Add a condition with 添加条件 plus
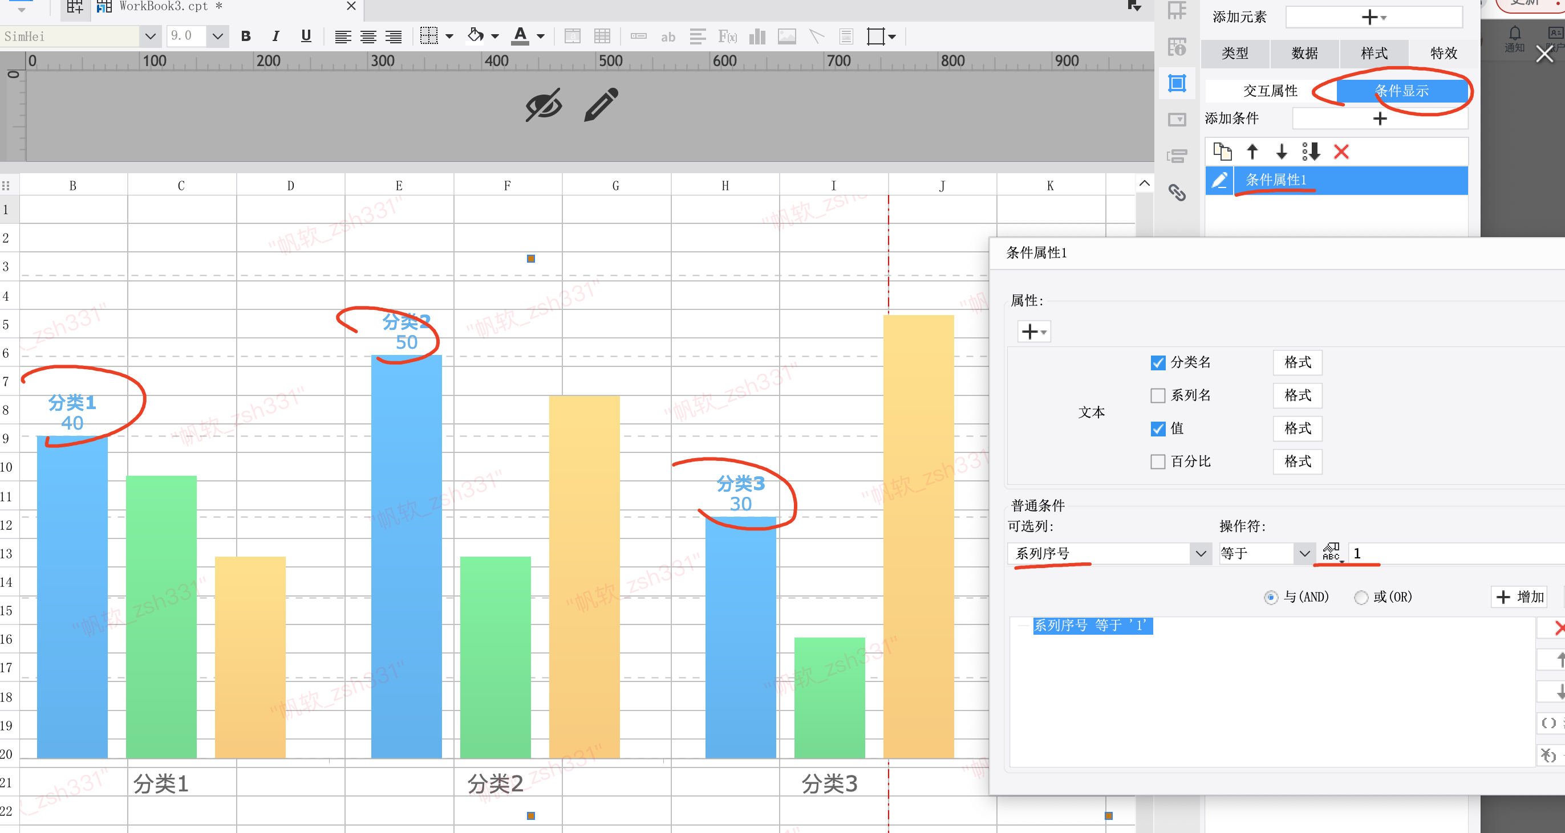This screenshot has height=833, width=1565. click(x=1380, y=119)
